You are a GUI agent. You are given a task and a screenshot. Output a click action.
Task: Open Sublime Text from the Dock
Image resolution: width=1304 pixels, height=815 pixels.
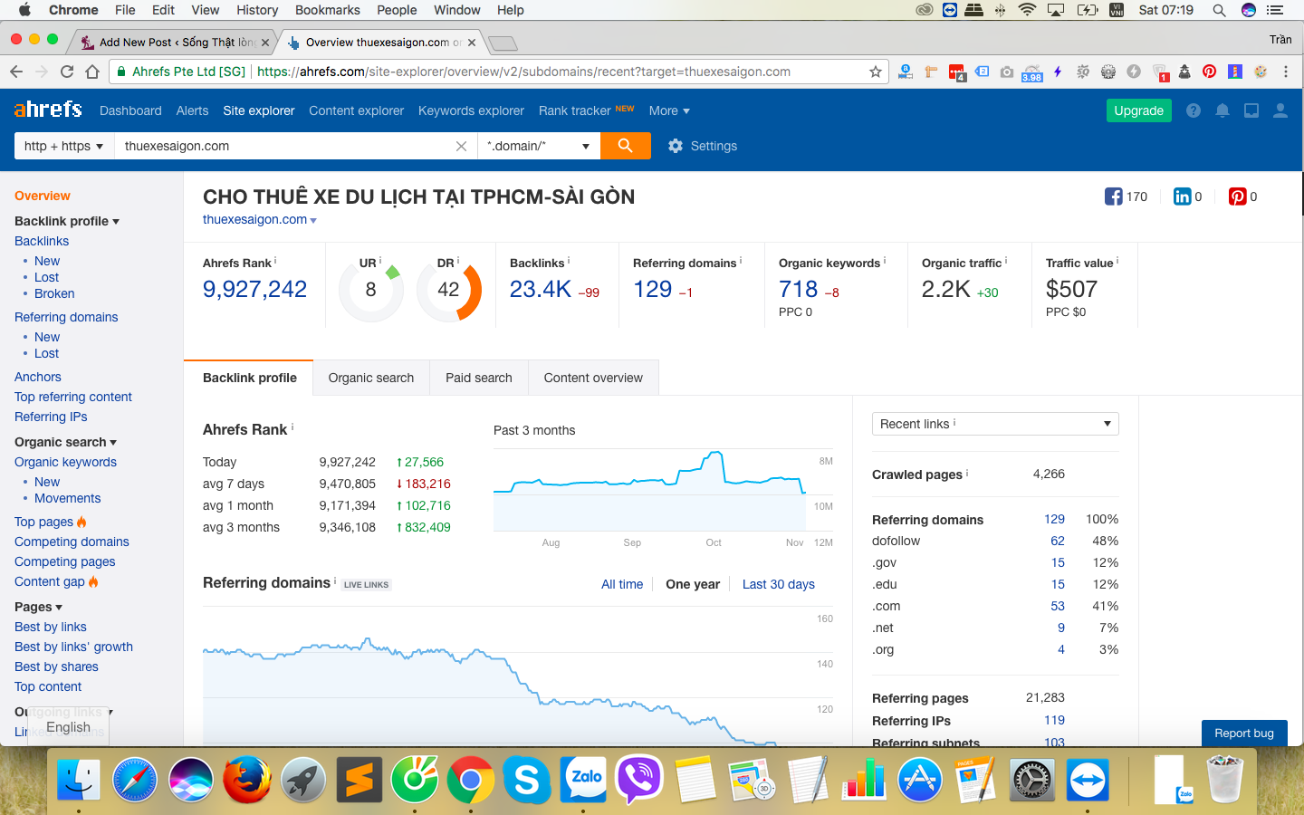coord(360,780)
